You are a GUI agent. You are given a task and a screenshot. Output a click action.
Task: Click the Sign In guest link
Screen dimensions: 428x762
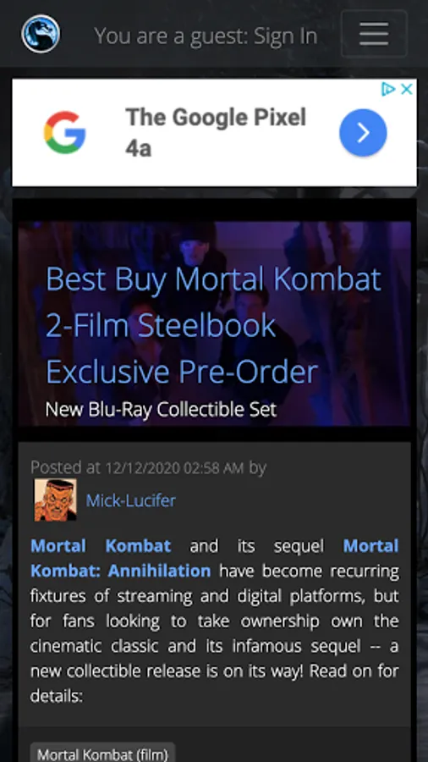click(x=285, y=36)
